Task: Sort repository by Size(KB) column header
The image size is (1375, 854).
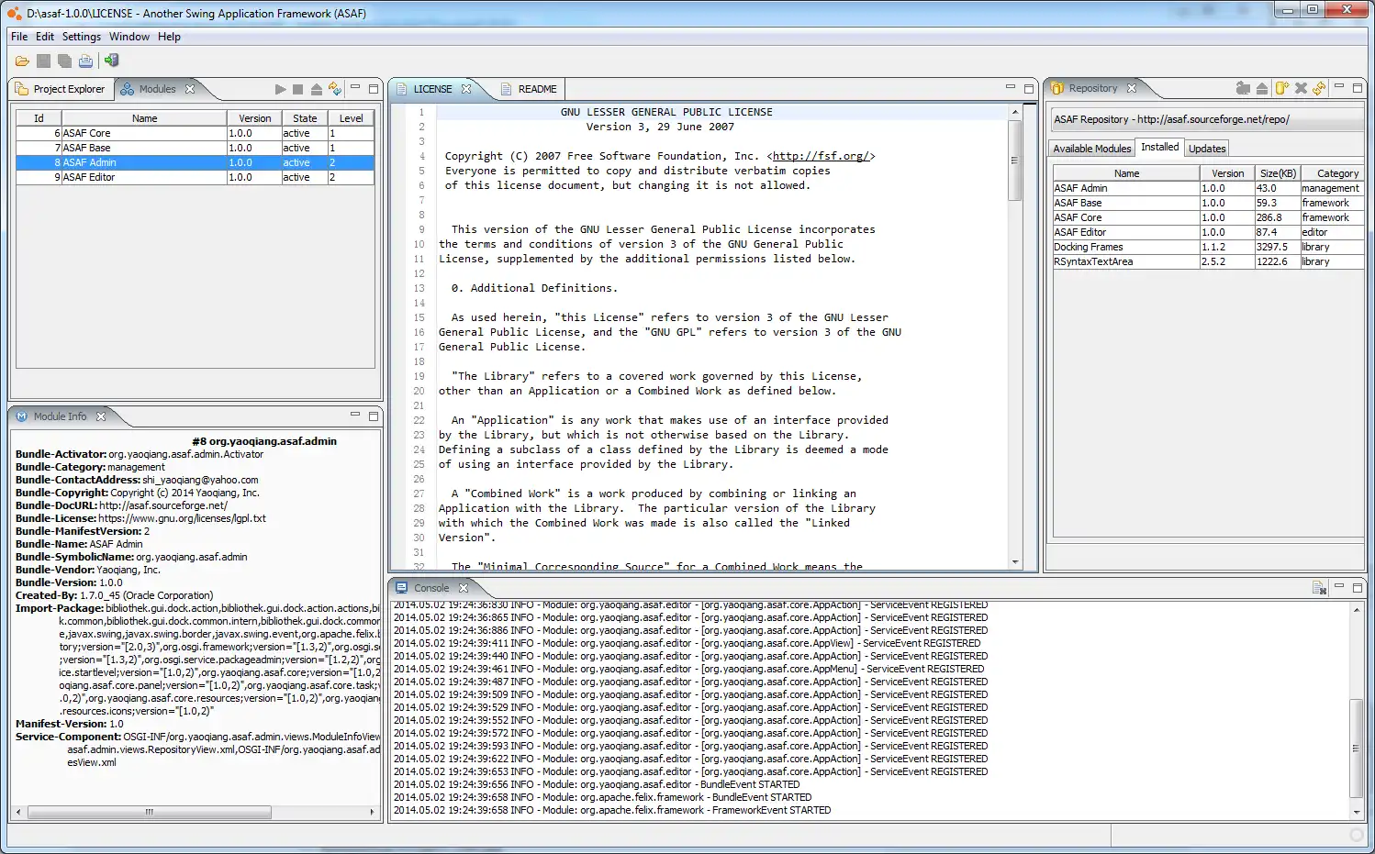Action: pyautogui.click(x=1277, y=173)
